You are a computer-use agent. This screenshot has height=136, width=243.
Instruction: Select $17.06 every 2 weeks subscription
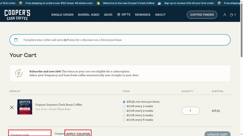coord(124,106)
